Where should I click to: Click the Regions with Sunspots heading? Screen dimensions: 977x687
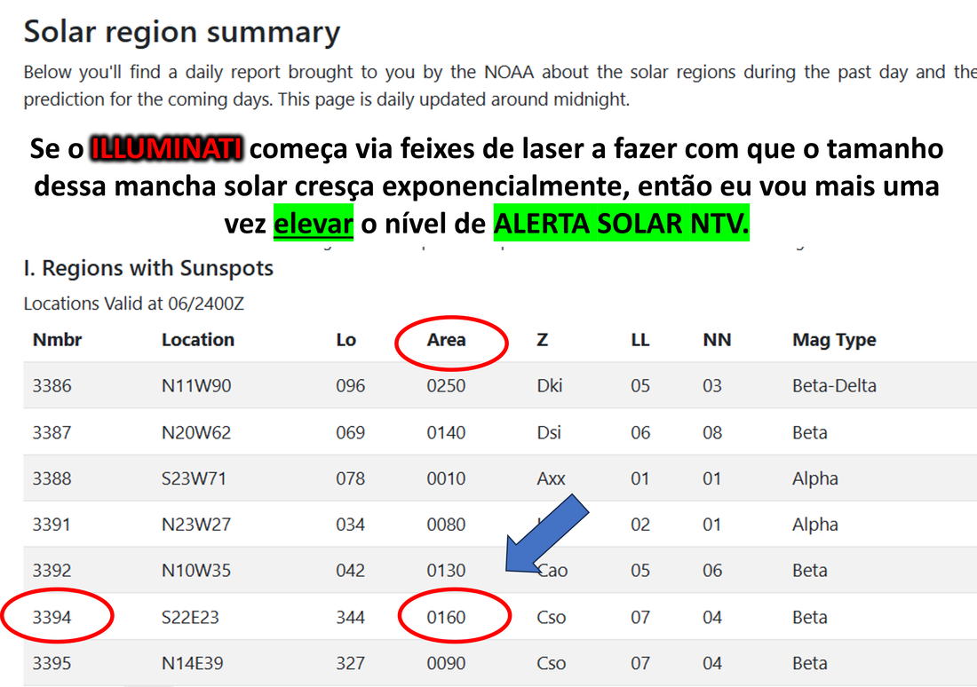click(x=148, y=268)
